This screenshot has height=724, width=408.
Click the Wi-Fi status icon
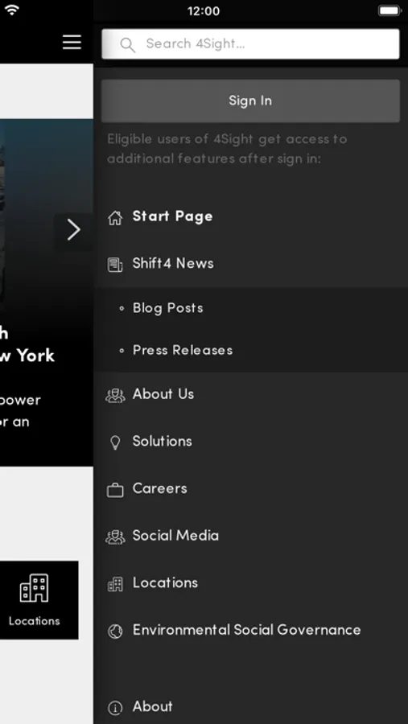[11, 10]
